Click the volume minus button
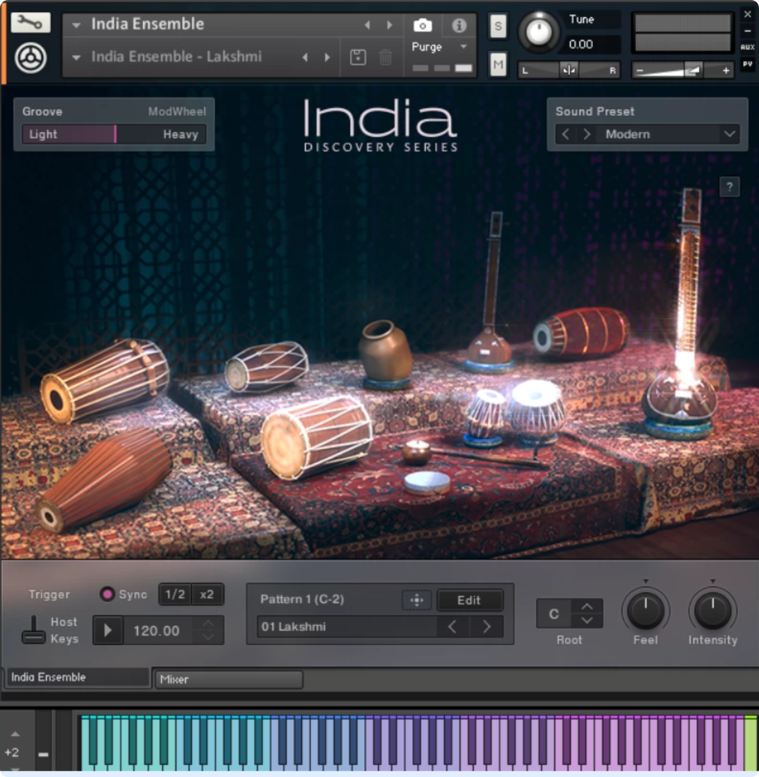This screenshot has height=777, width=759. pos(639,70)
